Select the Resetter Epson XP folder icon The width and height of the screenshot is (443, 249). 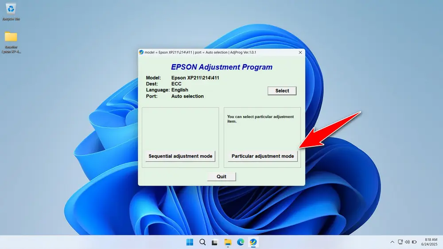tap(11, 42)
